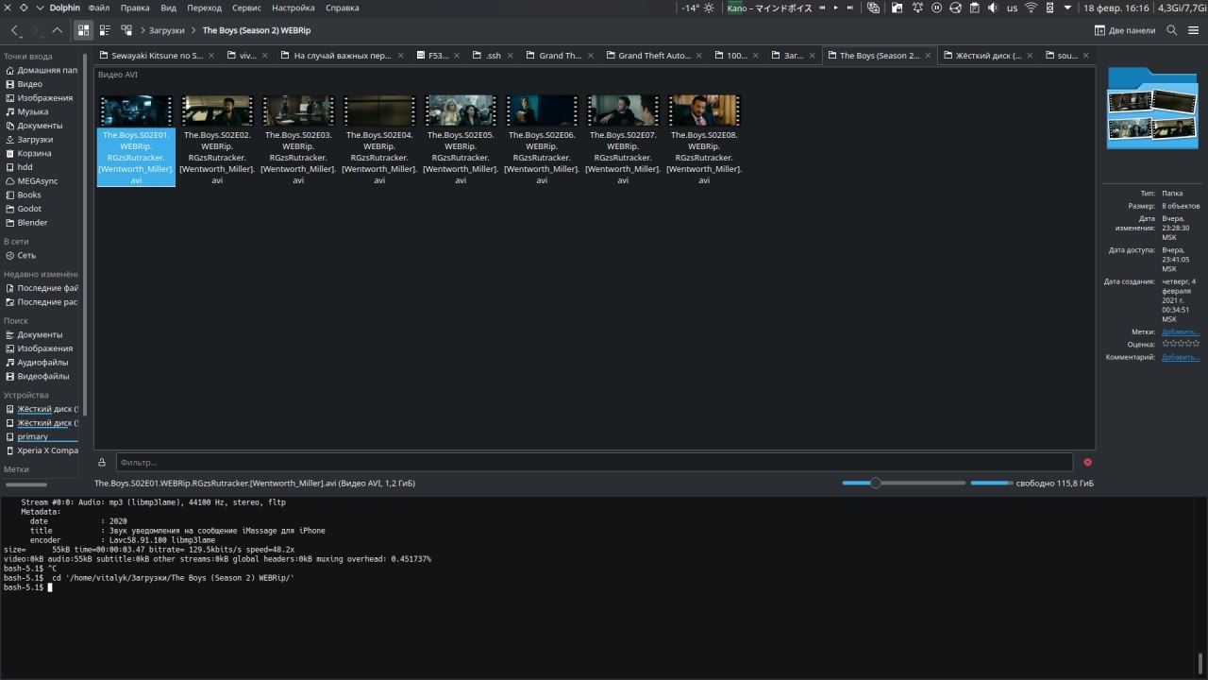Click the Фильтр... filter input field
The height and width of the screenshot is (680, 1208).
(595, 462)
